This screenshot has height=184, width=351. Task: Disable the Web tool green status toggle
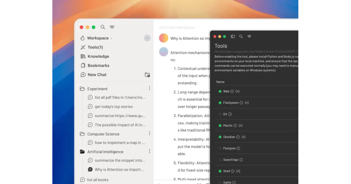[x=220, y=91]
